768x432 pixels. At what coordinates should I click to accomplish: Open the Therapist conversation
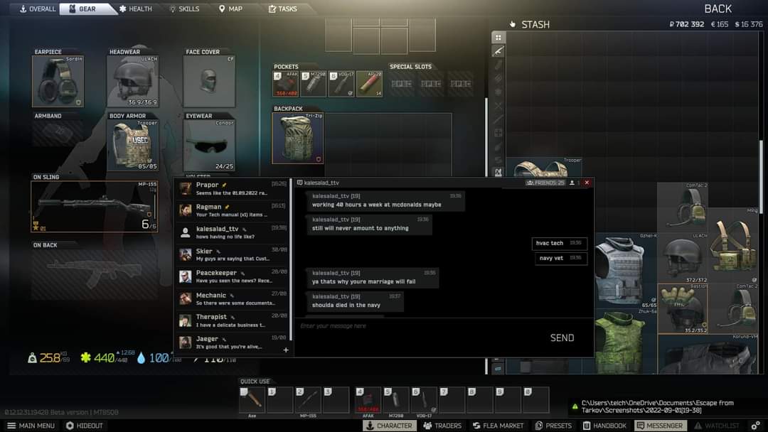coord(233,320)
